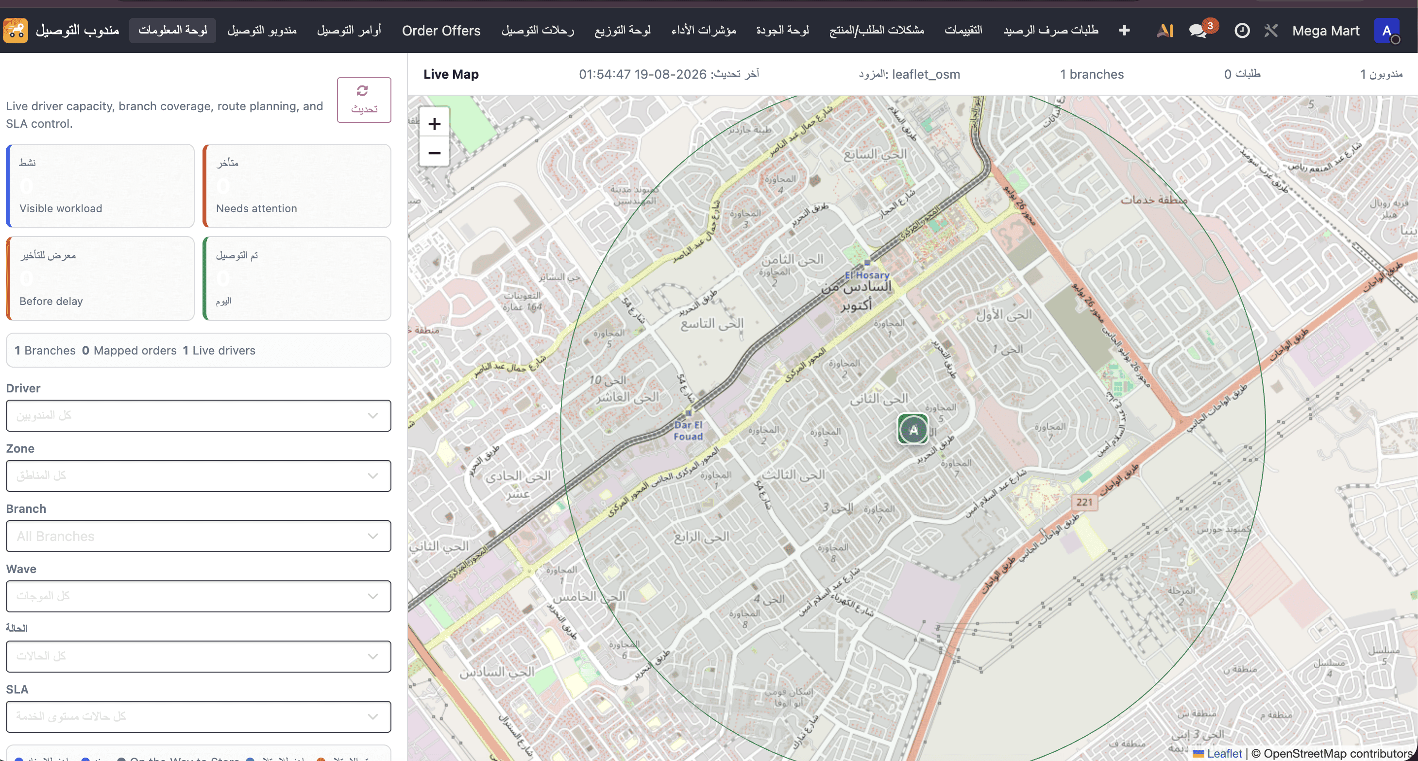Open مندوبو التوصيل menu
1418x761 pixels.
click(x=262, y=30)
